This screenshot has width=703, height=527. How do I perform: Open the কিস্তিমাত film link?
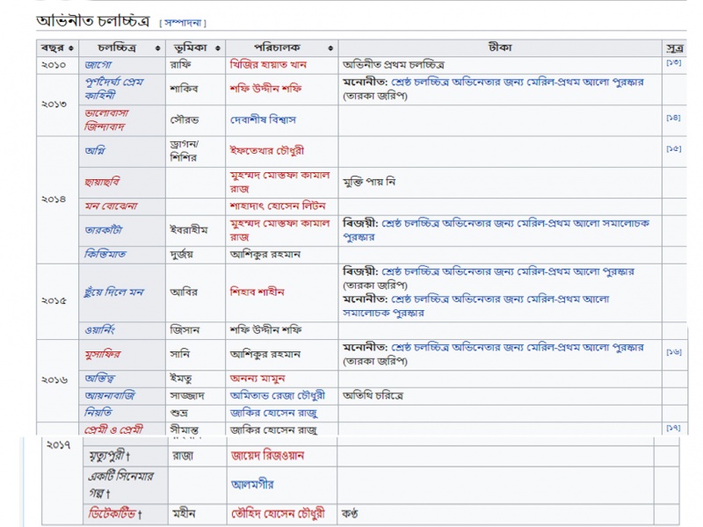click(x=105, y=255)
